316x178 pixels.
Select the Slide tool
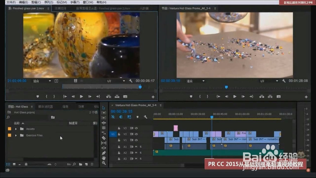point(104,148)
